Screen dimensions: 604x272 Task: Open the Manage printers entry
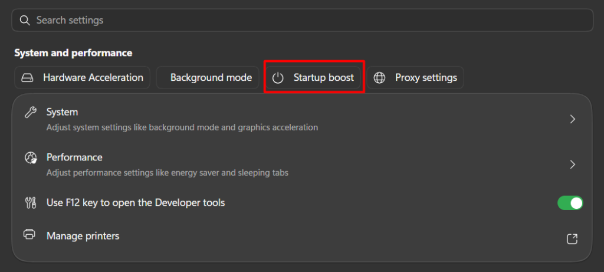point(303,236)
